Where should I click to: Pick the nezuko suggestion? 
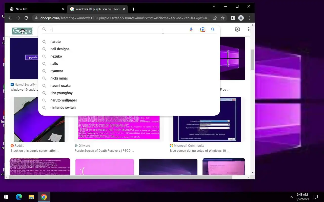point(129,56)
